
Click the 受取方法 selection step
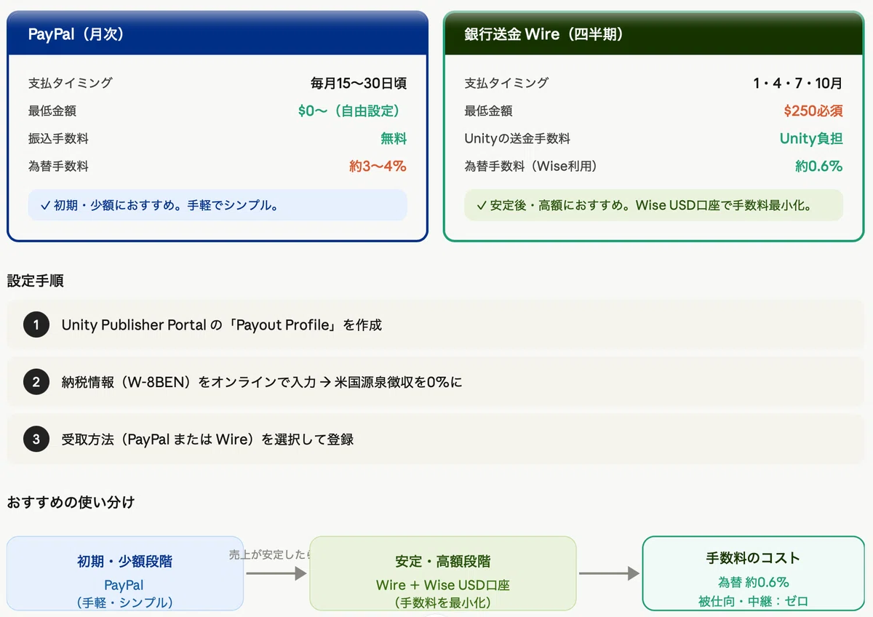tap(436, 439)
